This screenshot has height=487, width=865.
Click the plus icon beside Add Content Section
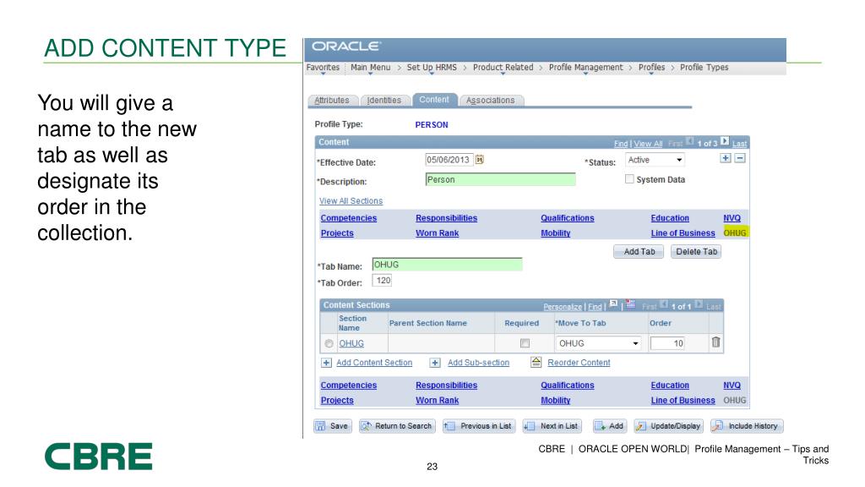(327, 363)
